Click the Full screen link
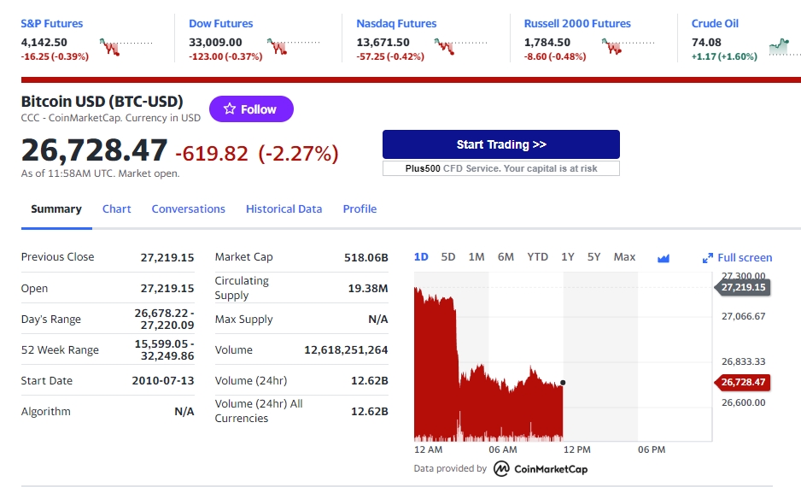This screenshot has width=801, height=487. (745, 258)
